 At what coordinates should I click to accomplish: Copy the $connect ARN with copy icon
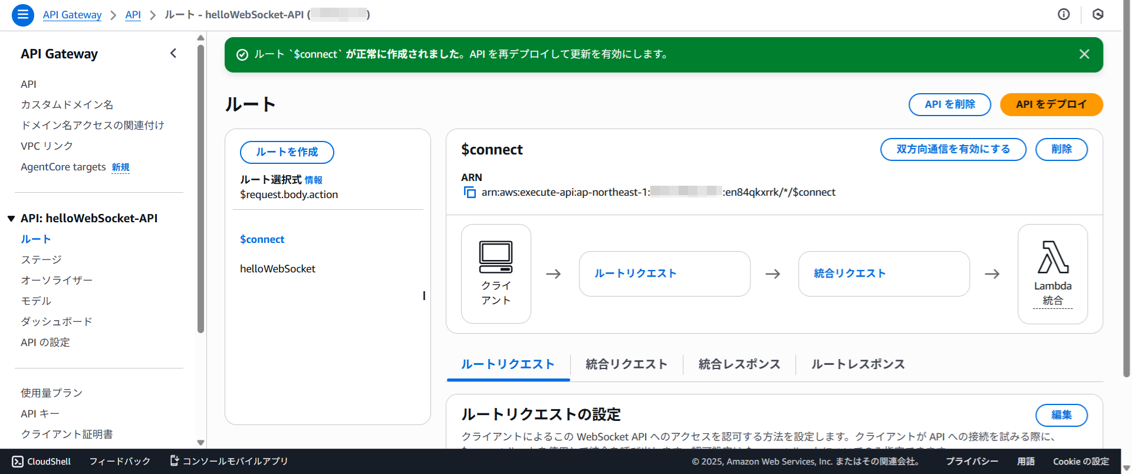pos(469,192)
